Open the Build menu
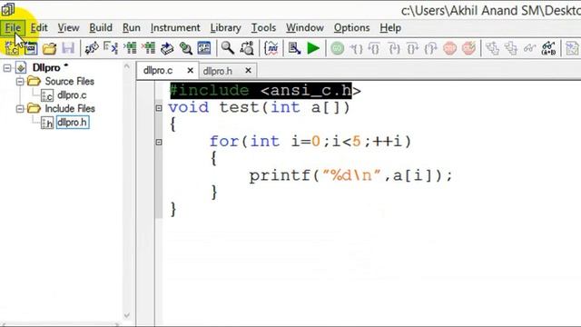The height and width of the screenshot is (327, 581). [x=101, y=28]
